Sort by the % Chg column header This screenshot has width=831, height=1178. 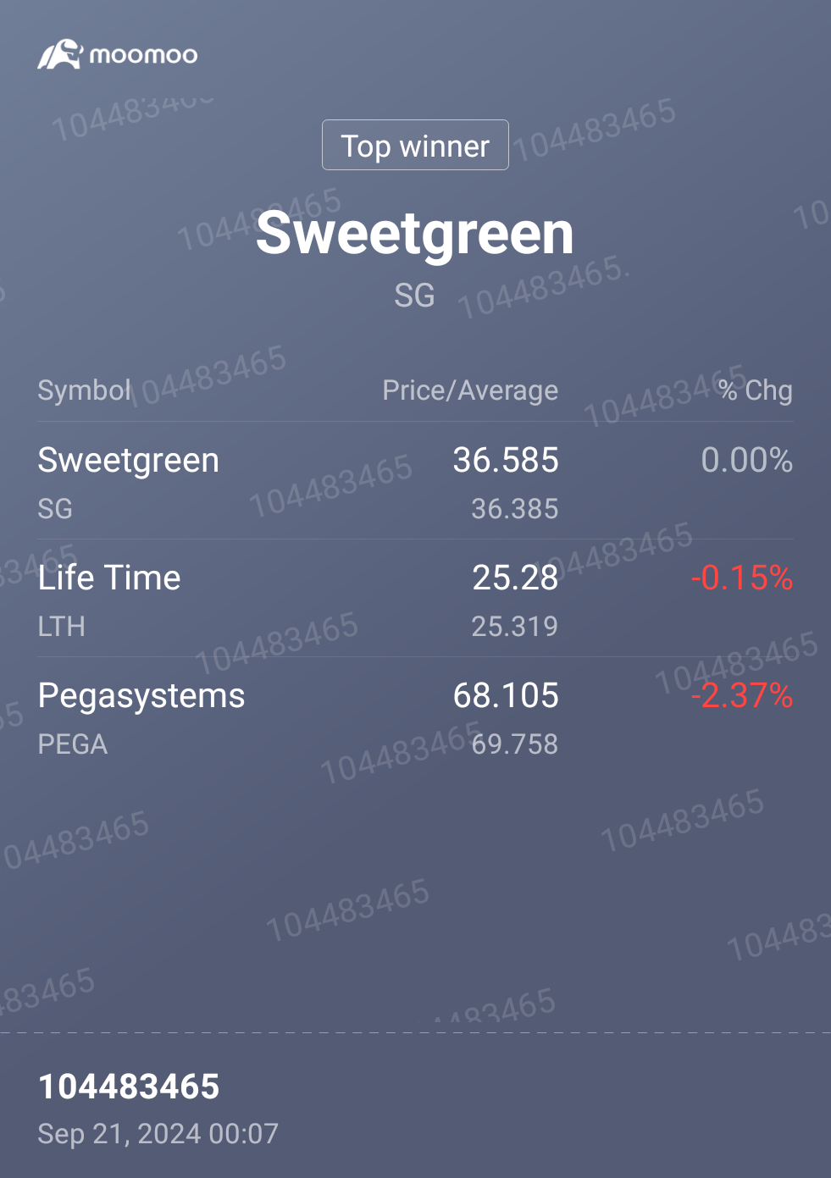tap(756, 390)
